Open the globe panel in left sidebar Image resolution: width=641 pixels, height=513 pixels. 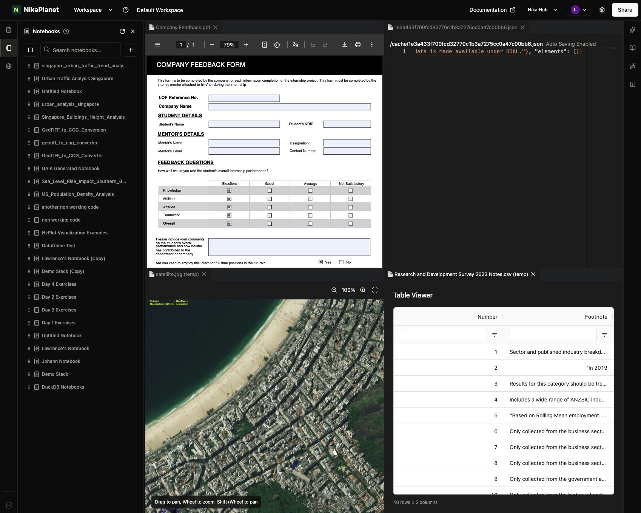click(x=9, y=65)
